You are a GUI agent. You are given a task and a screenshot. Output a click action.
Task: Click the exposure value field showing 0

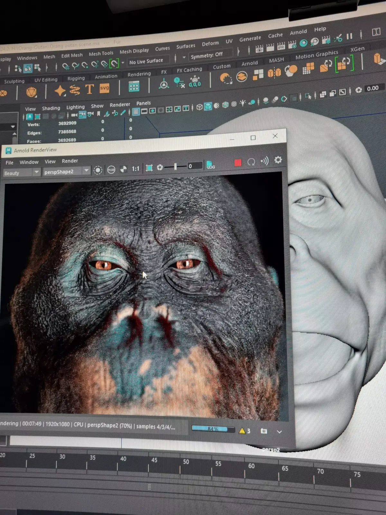click(x=195, y=166)
